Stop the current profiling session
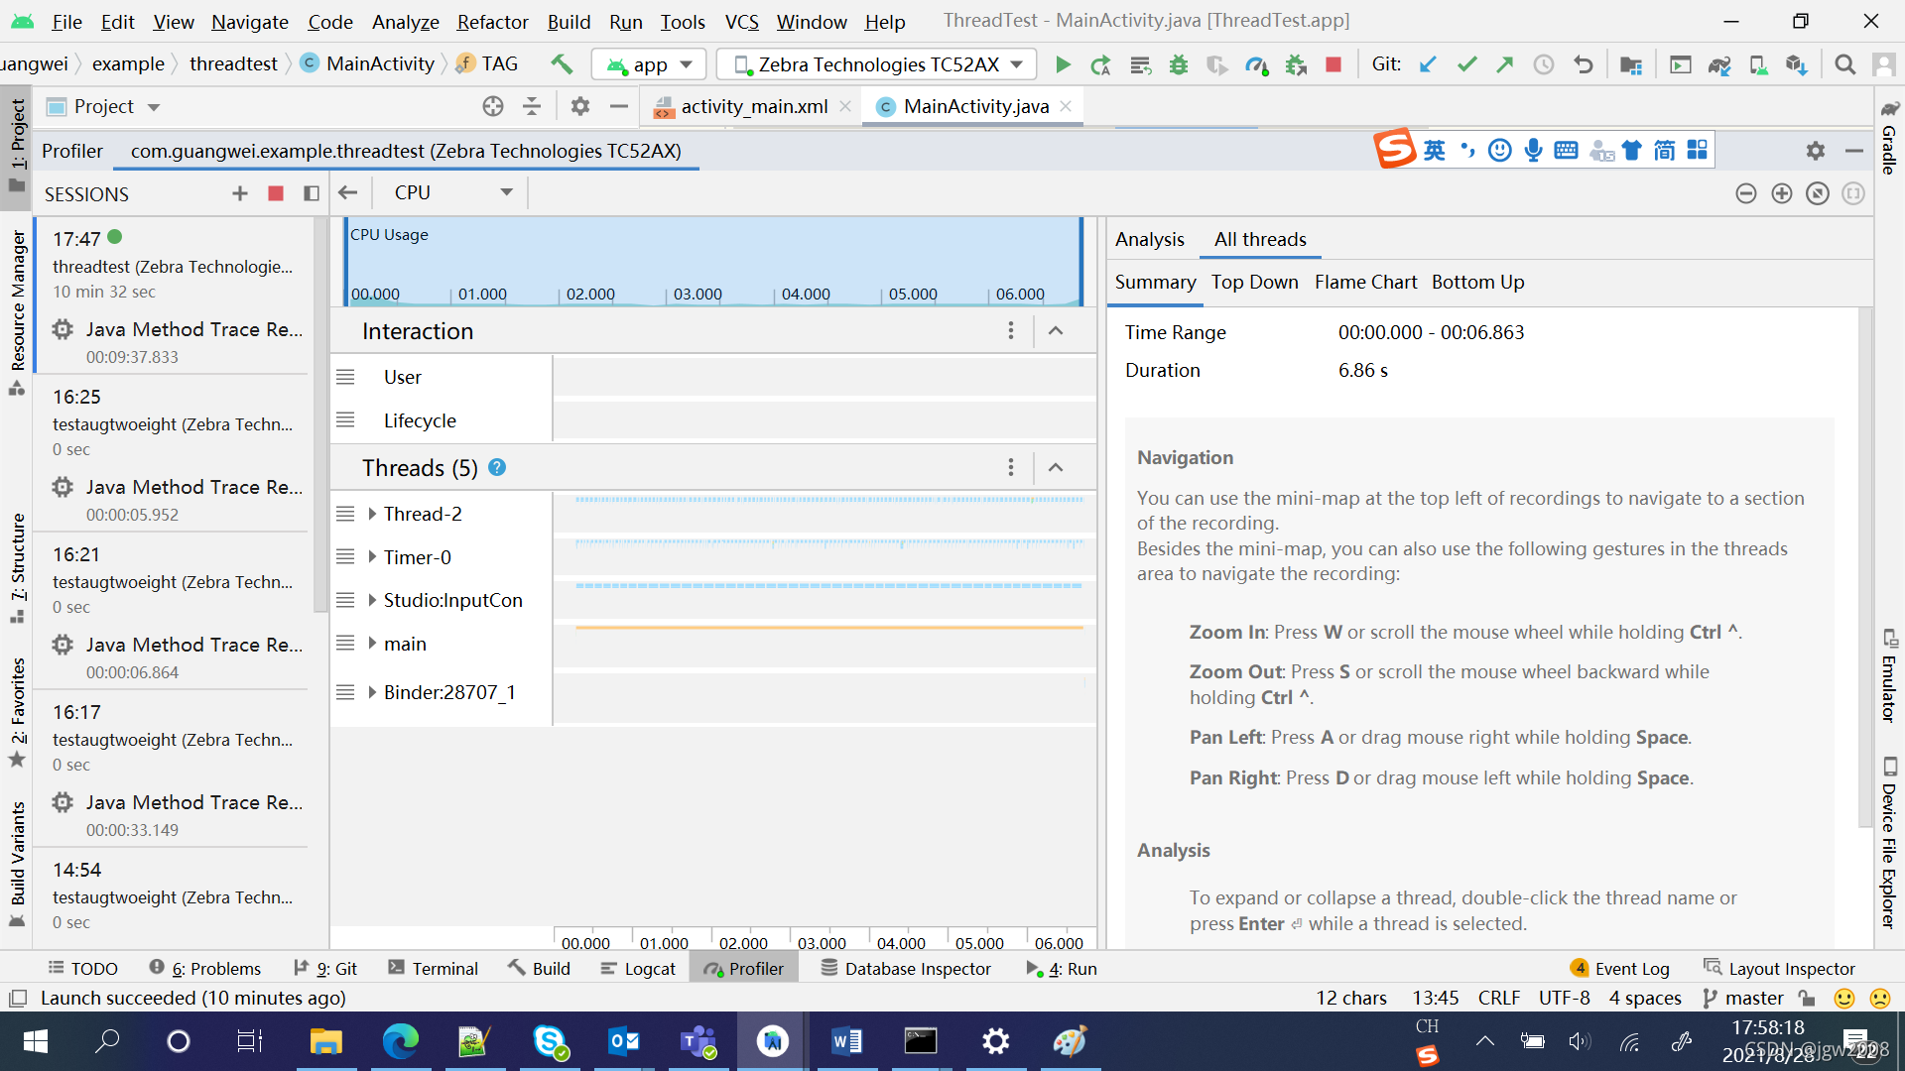1905x1071 pixels. 276,193
